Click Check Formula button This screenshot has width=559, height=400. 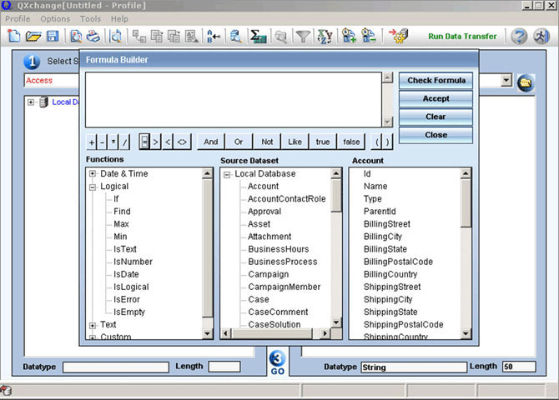point(436,81)
